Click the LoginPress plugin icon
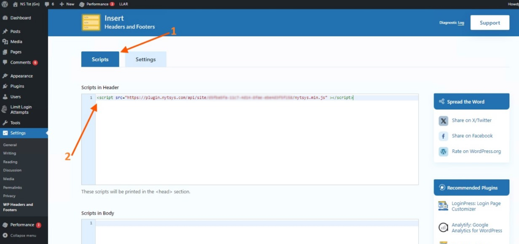This screenshot has width=519, height=244. pyautogui.click(x=443, y=206)
